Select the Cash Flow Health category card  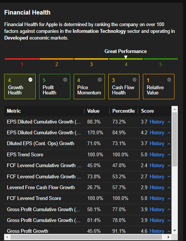click(124, 87)
